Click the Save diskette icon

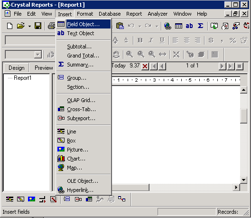[x=38, y=26]
